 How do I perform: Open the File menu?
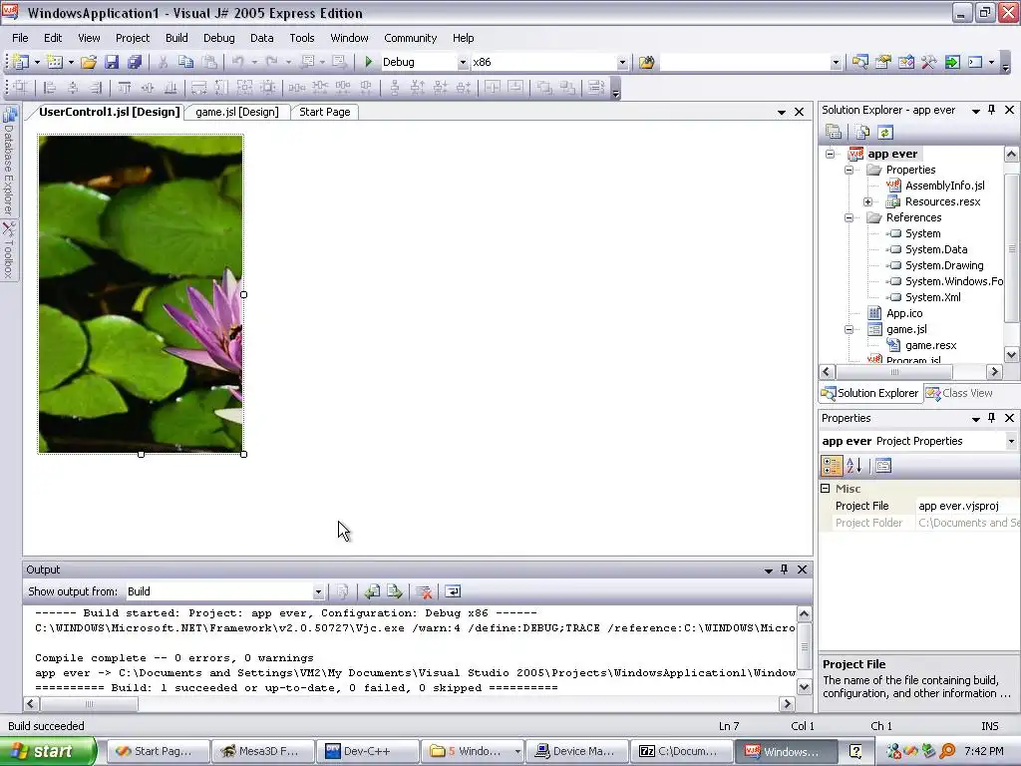tap(20, 38)
